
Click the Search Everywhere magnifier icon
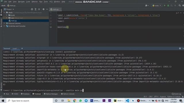point(179,5)
